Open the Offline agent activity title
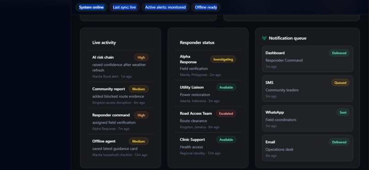 pos(104,141)
